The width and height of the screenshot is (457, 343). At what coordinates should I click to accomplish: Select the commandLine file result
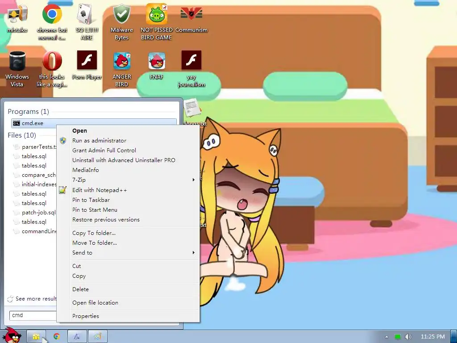tap(35, 231)
